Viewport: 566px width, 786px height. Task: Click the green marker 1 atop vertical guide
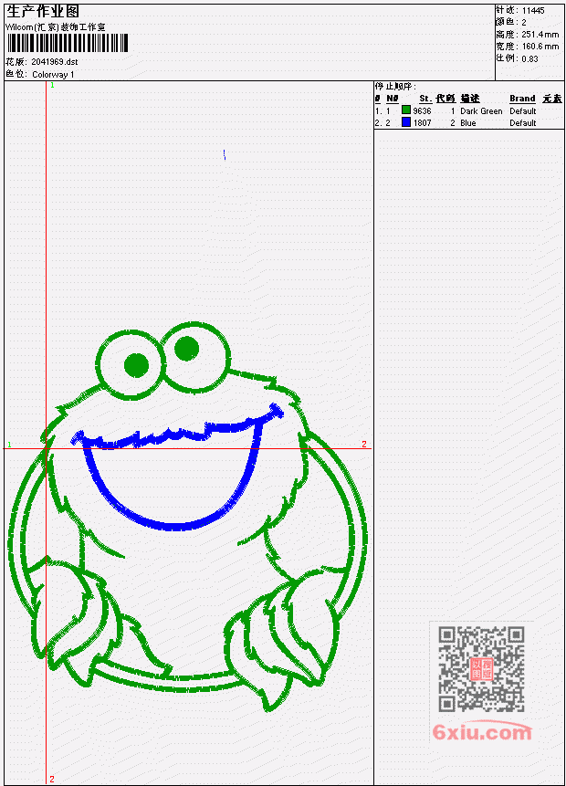tap(52, 85)
